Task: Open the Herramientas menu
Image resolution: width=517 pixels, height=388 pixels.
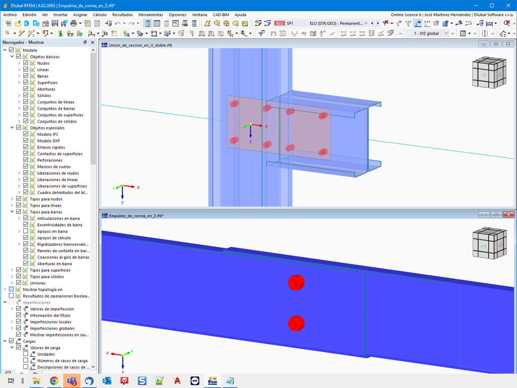Action: (150, 15)
